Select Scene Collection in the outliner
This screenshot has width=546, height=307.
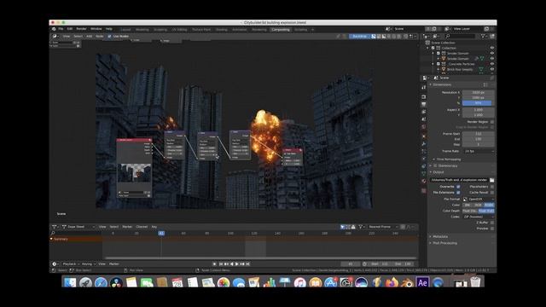443,43
